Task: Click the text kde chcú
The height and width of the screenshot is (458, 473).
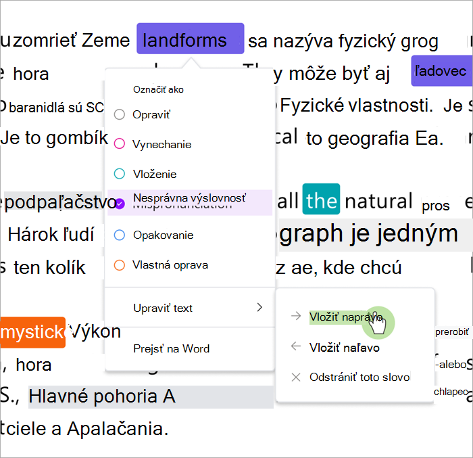Action: coord(362,268)
